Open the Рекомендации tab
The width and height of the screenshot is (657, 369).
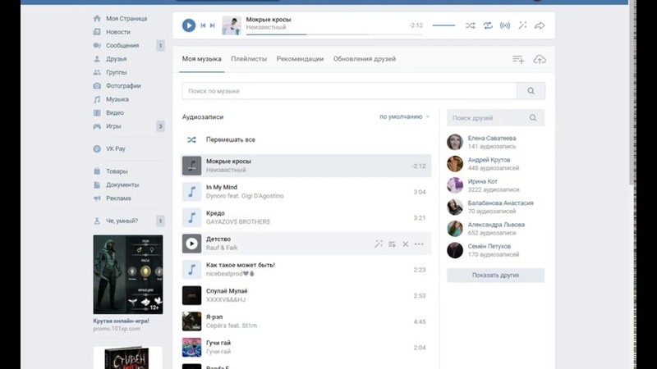[x=300, y=59]
